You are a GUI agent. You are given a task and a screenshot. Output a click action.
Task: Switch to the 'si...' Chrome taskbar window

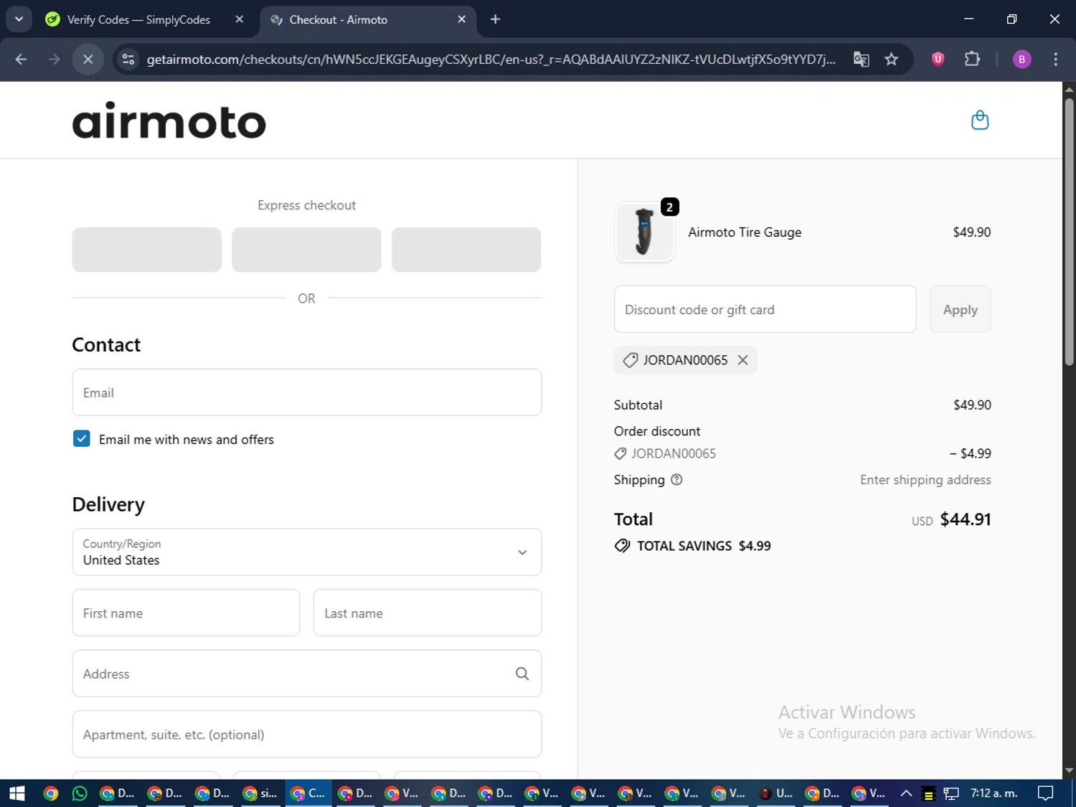[260, 793]
